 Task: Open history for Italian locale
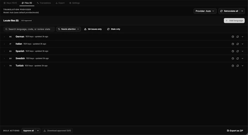pos(233,44)
